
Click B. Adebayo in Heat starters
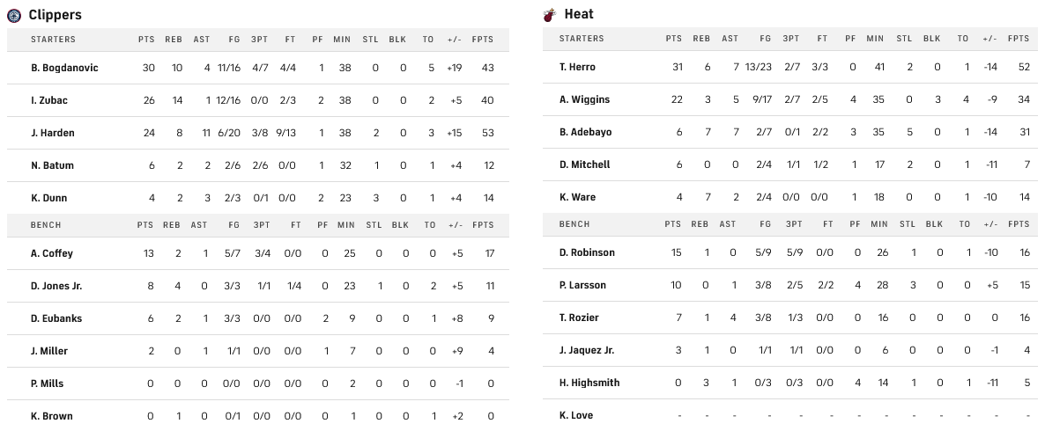(x=585, y=132)
